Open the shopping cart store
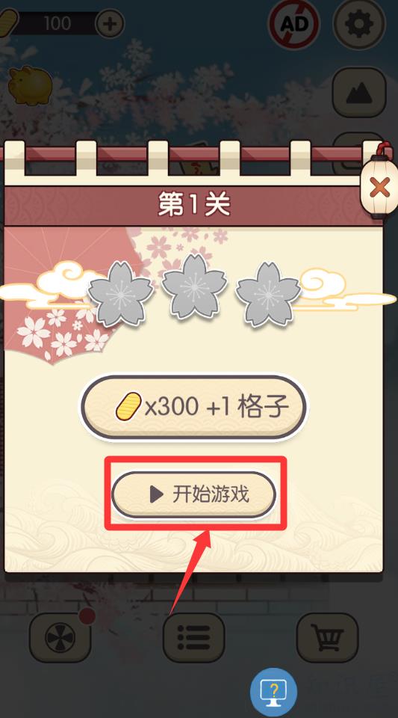Image resolution: width=398 pixels, height=718 pixels. 327,637
